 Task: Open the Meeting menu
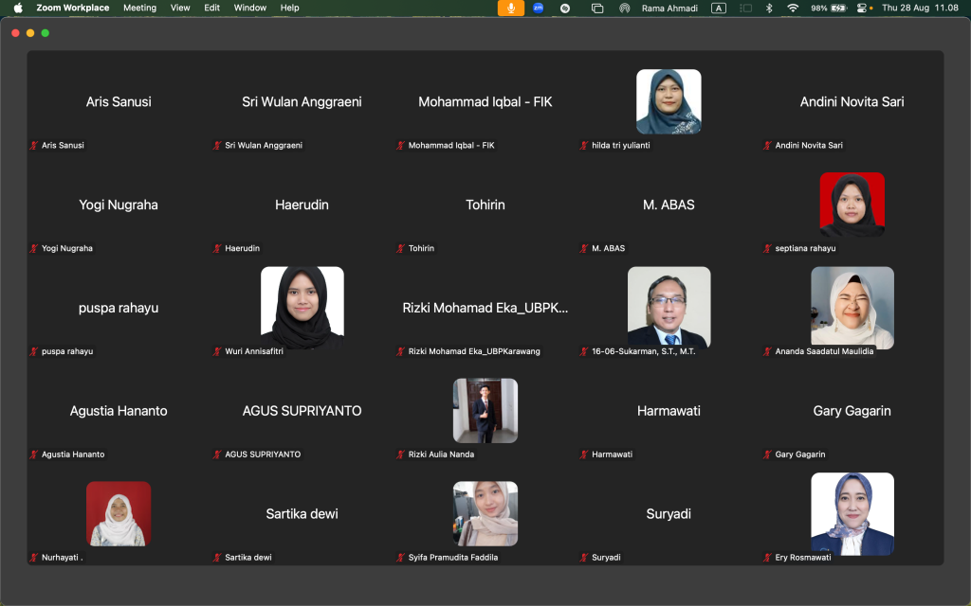coord(139,8)
